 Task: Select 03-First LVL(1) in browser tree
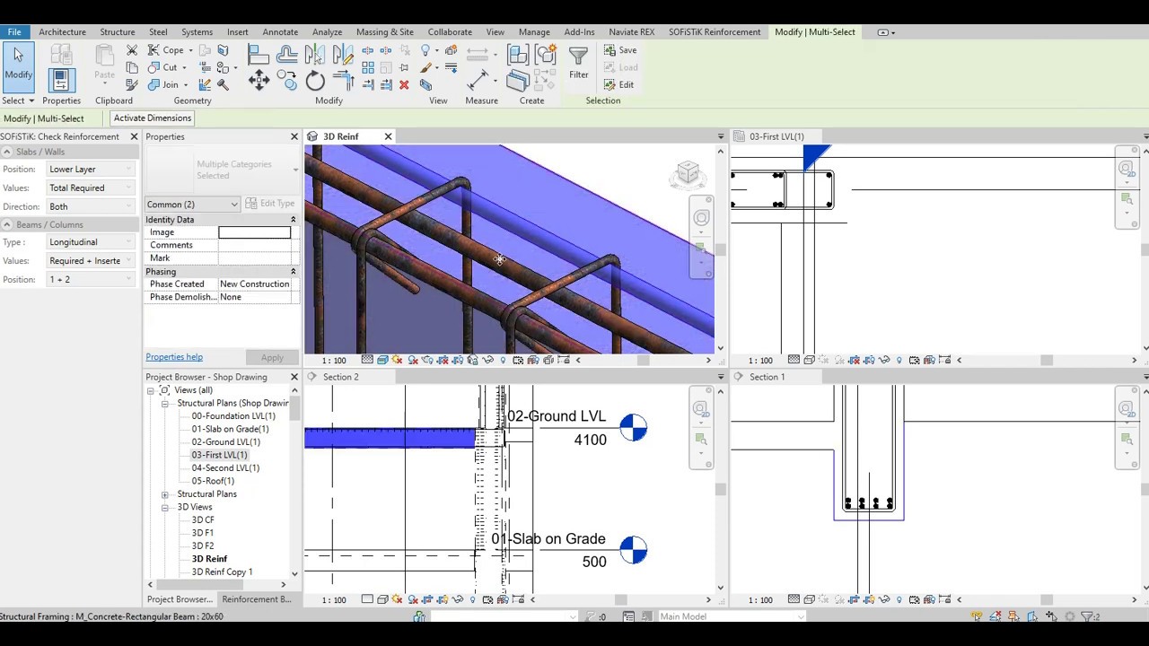click(219, 455)
